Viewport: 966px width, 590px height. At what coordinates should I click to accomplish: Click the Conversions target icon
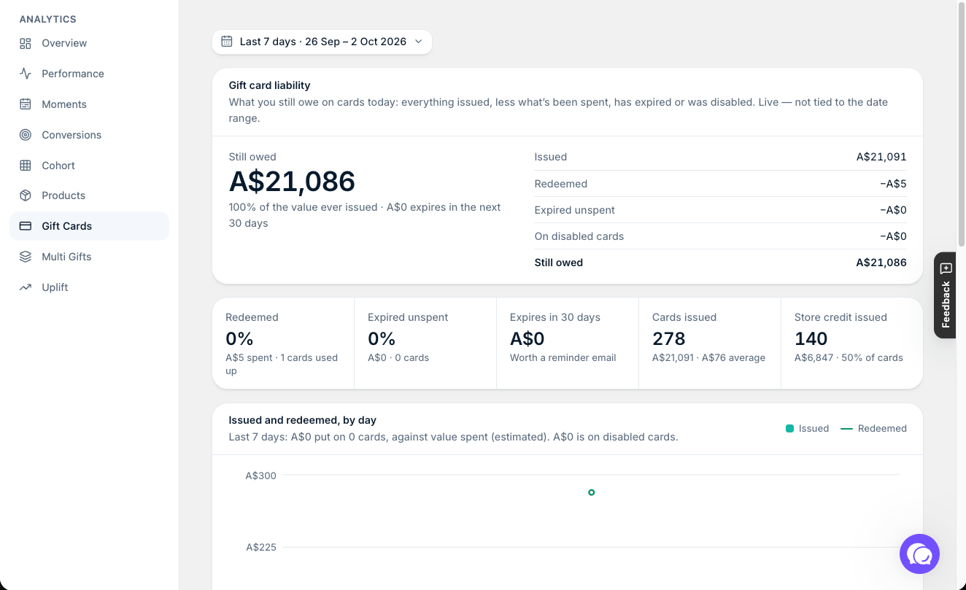(x=26, y=135)
